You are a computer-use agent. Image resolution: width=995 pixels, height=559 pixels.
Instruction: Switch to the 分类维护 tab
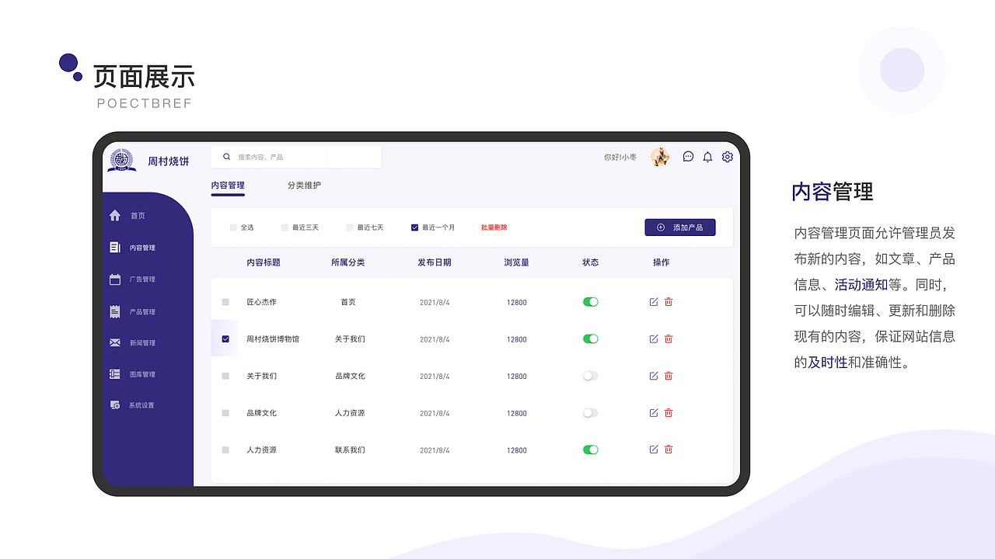pyautogui.click(x=305, y=186)
